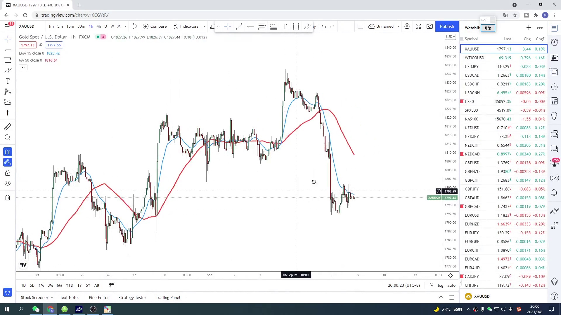Open the Alerts clock icon in right sidebar
Screen dimensions: 561x315
click(554, 43)
